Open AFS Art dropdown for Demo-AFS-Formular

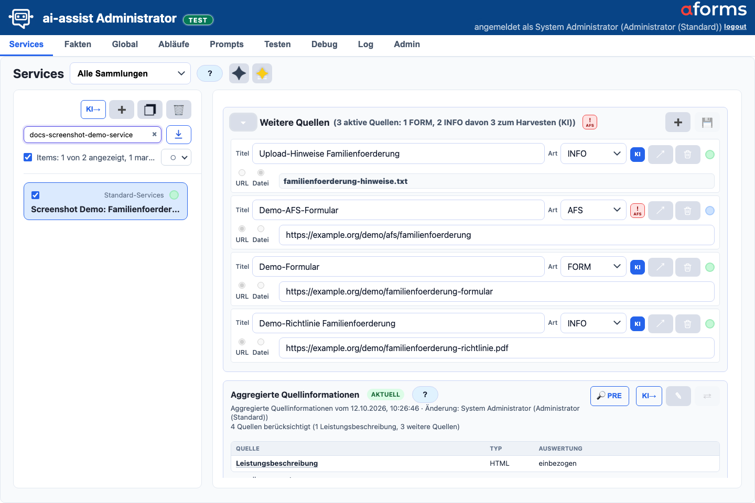coord(594,210)
